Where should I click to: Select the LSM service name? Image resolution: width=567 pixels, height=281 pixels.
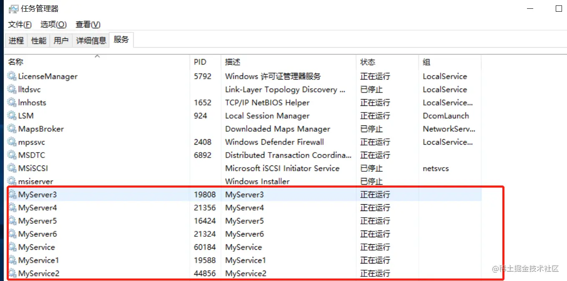point(26,115)
